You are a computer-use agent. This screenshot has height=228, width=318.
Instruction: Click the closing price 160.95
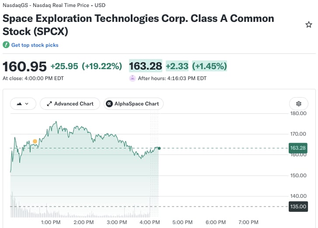coord(24,67)
